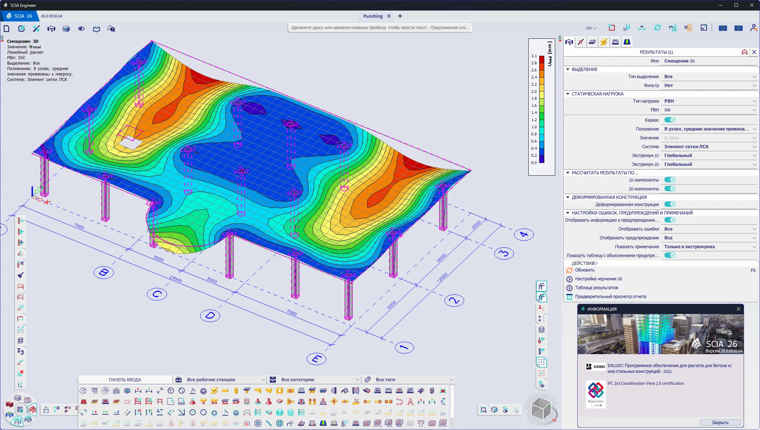Click the command search input field at the top
760x430 pixels.
click(379, 28)
